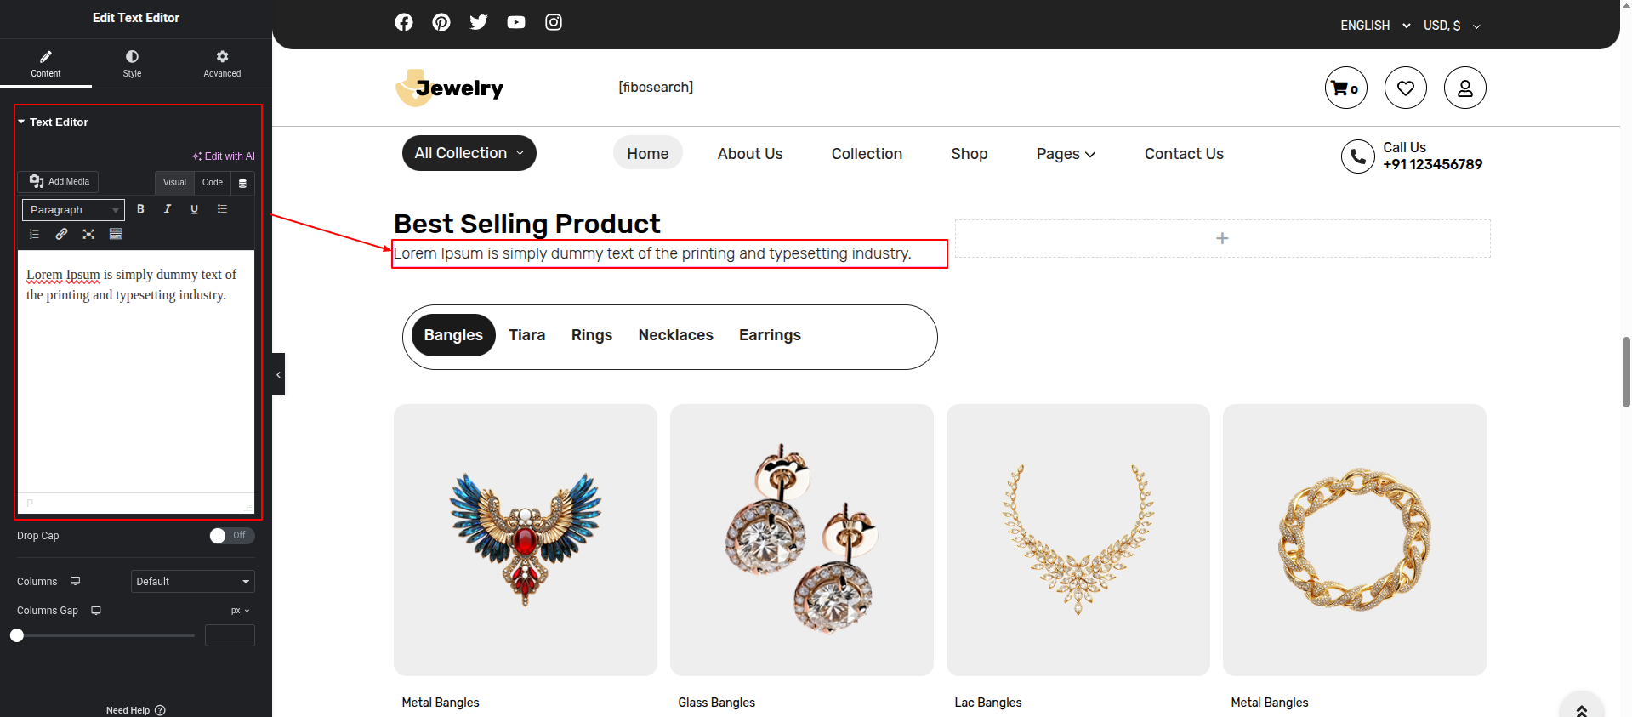Click the underline formatting icon
Image resolution: width=1632 pixels, height=717 pixels.
(x=195, y=209)
